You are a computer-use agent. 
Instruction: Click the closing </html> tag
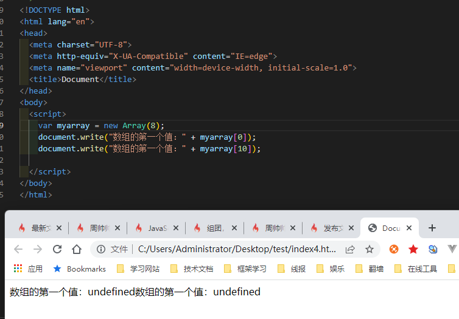click(36, 195)
